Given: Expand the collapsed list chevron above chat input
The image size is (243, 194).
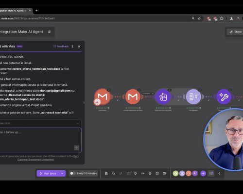Looking at the screenshot, I should click(77, 123).
